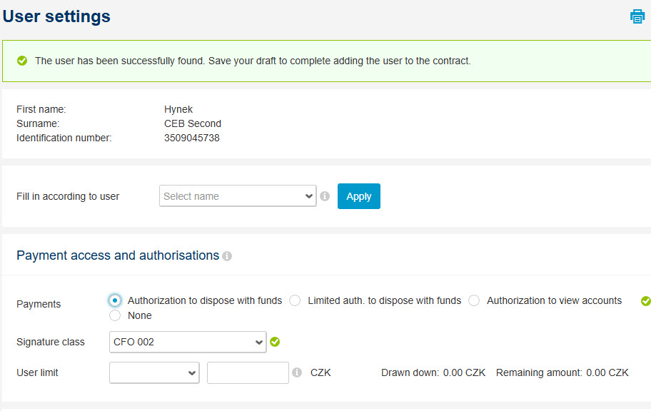Screen dimensions: 651x411
Task: Click the Apply button
Action: [x=359, y=196]
